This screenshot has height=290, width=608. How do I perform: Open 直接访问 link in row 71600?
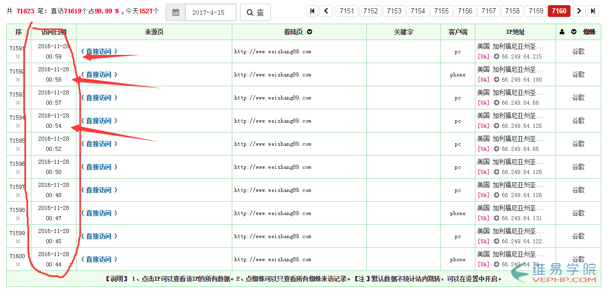[x=99, y=259]
